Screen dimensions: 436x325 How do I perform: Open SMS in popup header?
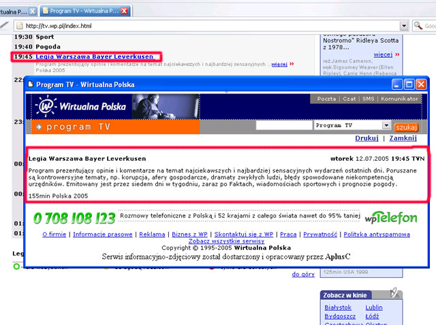[x=368, y=99]
